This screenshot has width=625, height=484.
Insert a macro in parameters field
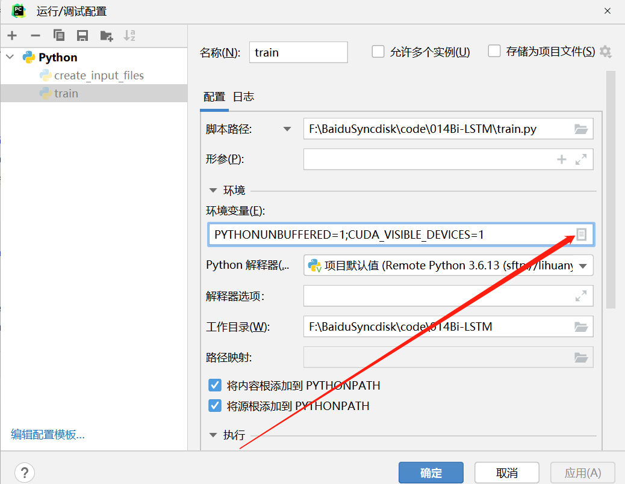[562, 159]
